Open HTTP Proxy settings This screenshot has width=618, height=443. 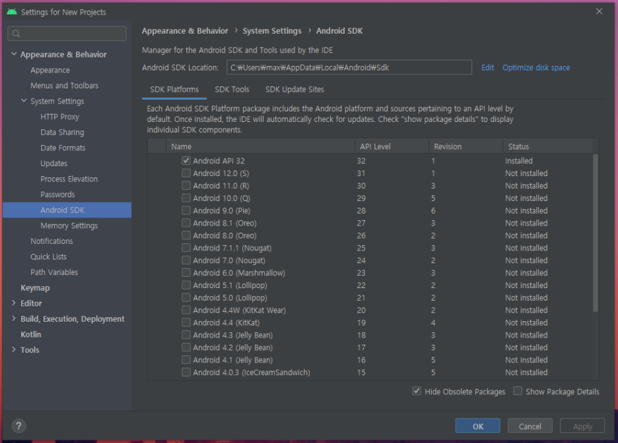point(59,117)
